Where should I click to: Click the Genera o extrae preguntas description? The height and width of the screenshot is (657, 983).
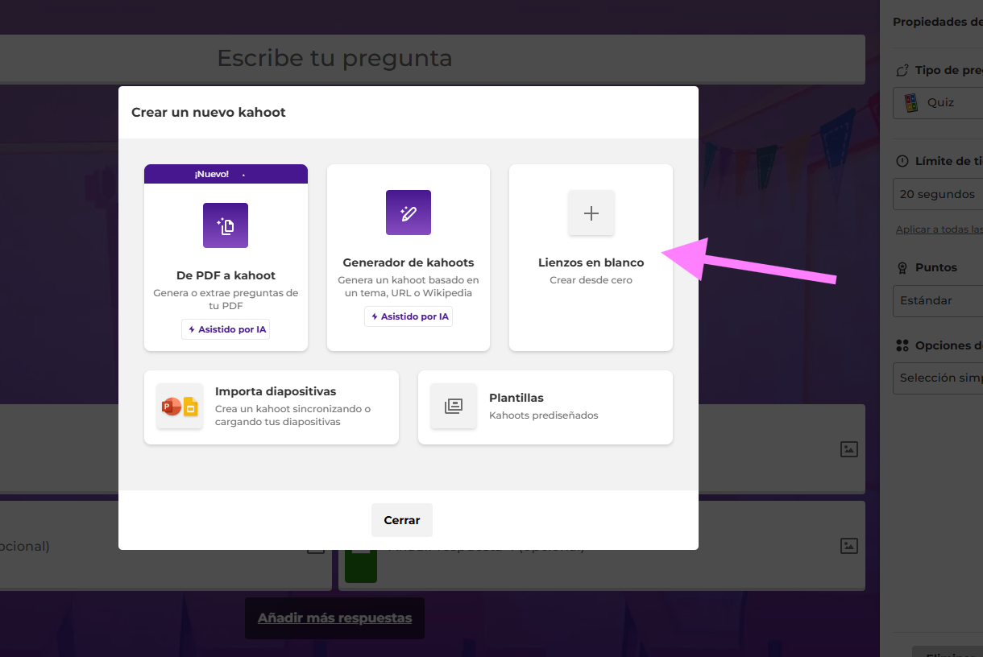226,300
